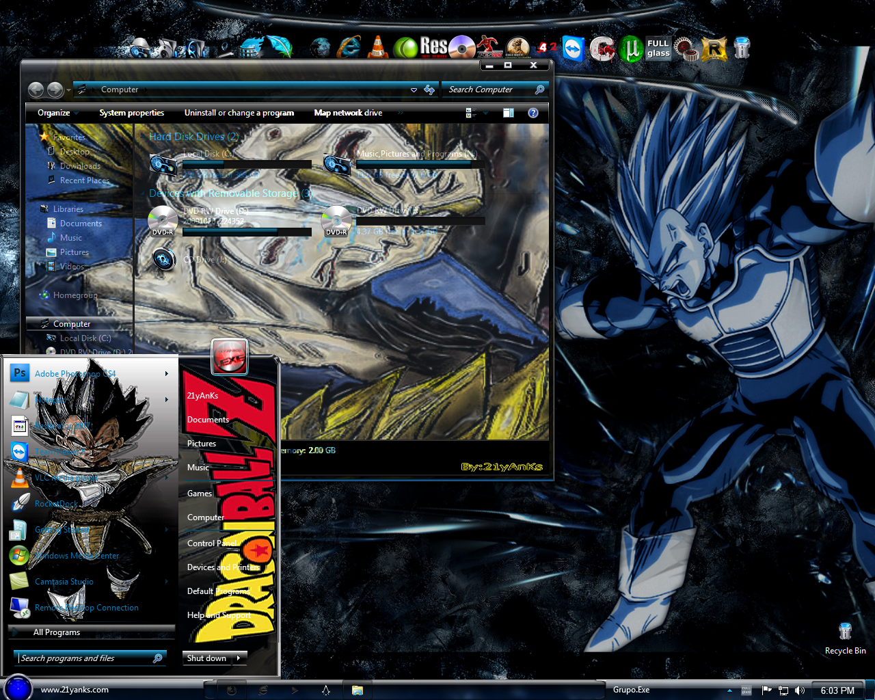Open Music library in sidebar
Viewport: 875px width, 700px height.
[x=70, y=238]
